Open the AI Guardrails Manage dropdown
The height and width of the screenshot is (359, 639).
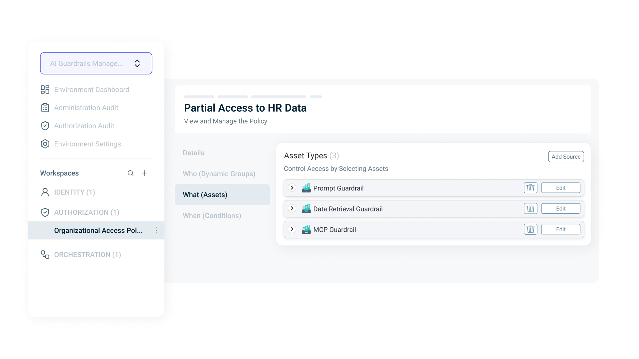point(96,63)
